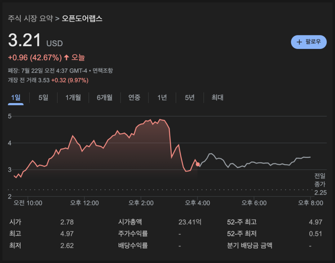Screen dimensions: 335x263
Task: Click the pink closing-price dot on chart
Action: (198, 164)
